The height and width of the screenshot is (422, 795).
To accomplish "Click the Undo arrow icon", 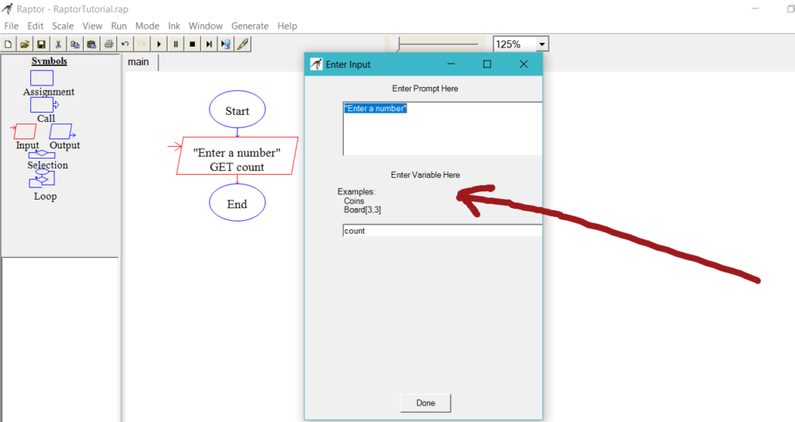I will (x=125, y=44).
